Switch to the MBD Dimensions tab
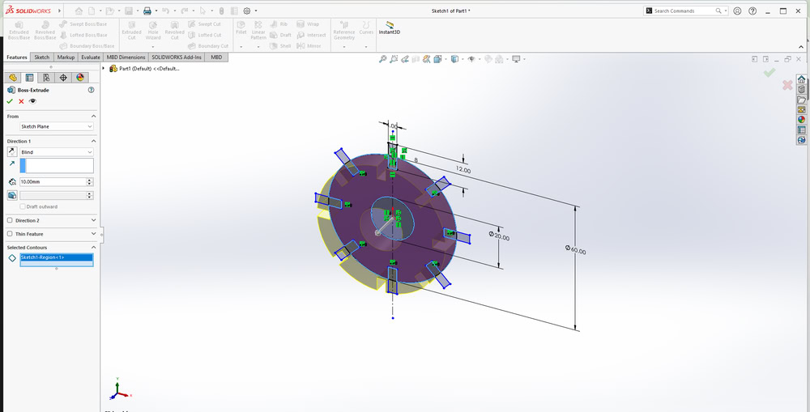This screenshot has height=412, width=810. coord(126,57)
